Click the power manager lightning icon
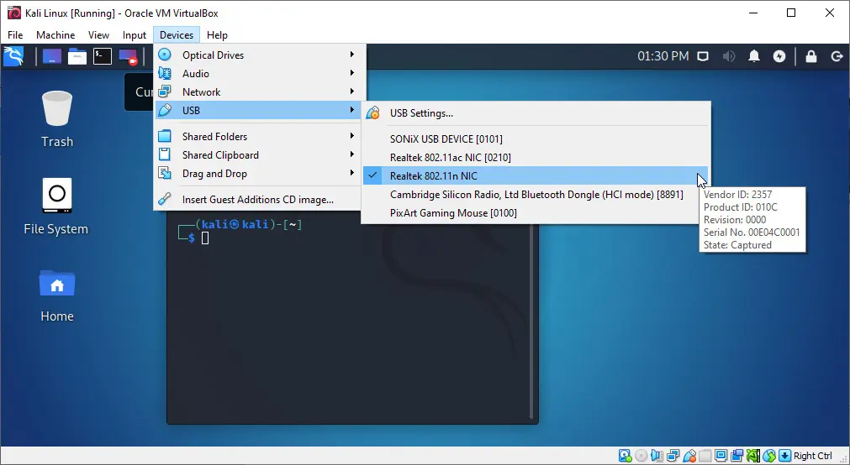850x465 pixels. pyautogui.click(x=779, y=56)
